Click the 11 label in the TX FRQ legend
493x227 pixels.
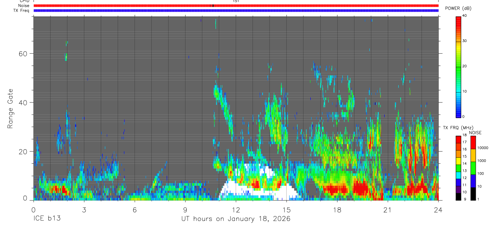[465, 185]
